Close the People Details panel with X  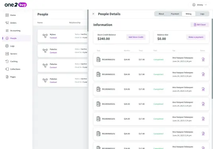(x=93, y=14)
